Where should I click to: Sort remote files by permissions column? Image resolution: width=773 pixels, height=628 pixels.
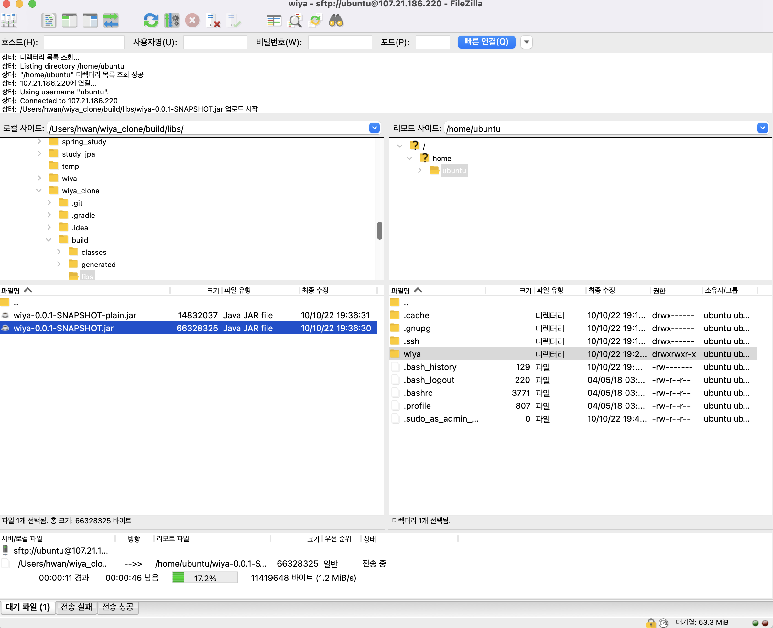(x=676, y=290)
